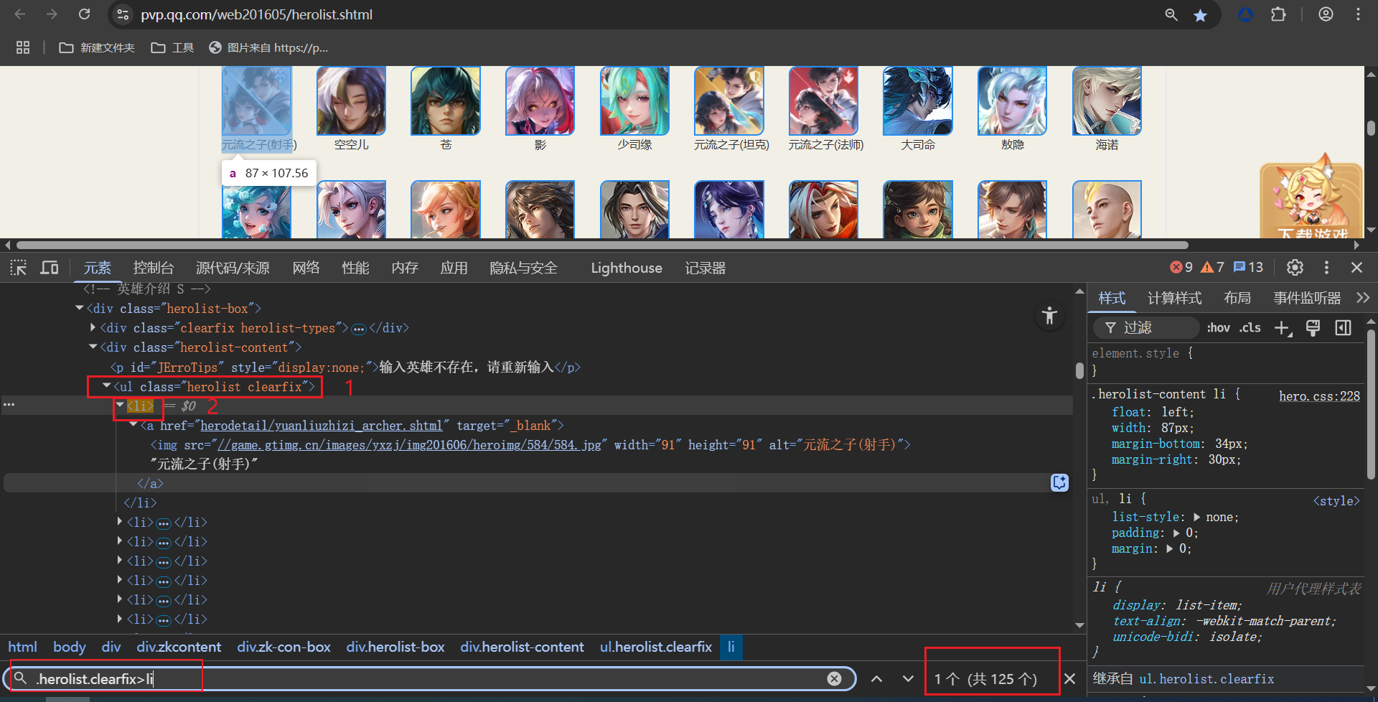Open the apps grid in bookmarks bar

23,47
